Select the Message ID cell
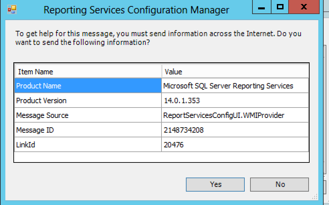329x205 pixels. coord(88,130)
